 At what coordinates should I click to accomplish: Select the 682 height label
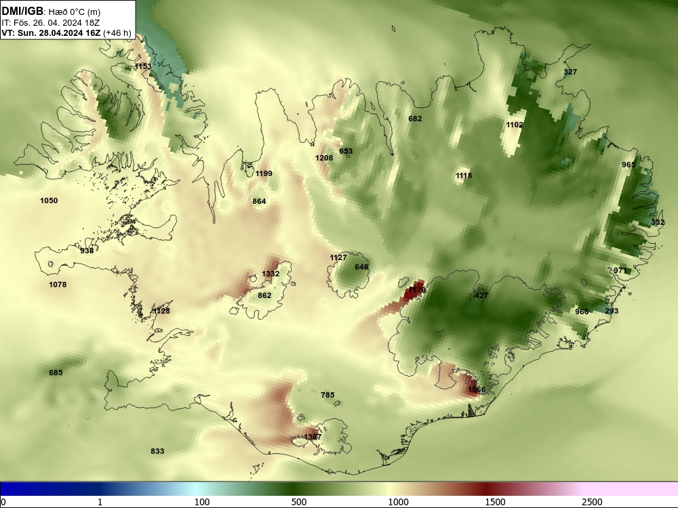[x=415, y=119]
